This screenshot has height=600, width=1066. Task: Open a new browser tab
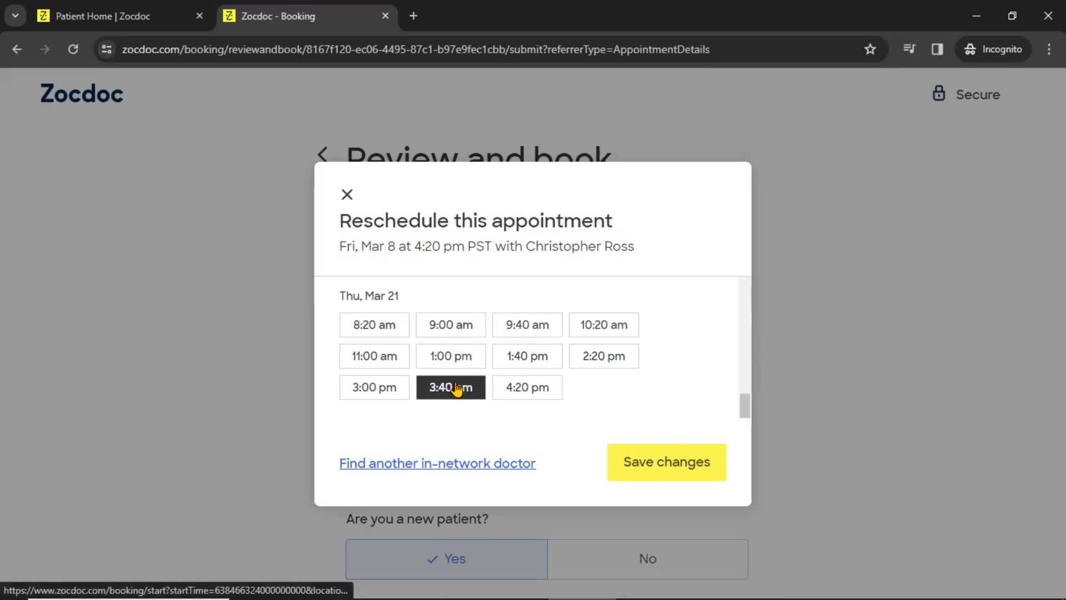[x=413, y=16]
